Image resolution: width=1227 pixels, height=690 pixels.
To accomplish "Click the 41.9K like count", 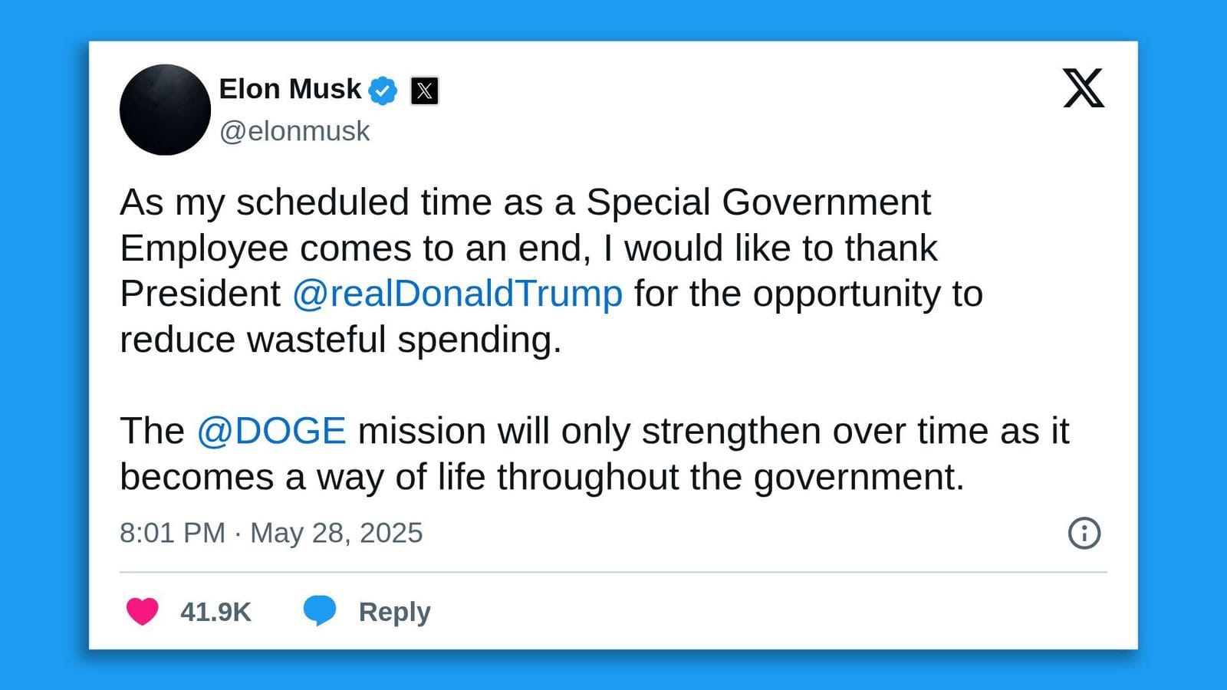I will [215, 612].
